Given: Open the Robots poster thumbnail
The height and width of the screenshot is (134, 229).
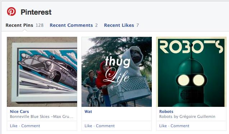Looking at the screenshot, I should tap(191, 72).
